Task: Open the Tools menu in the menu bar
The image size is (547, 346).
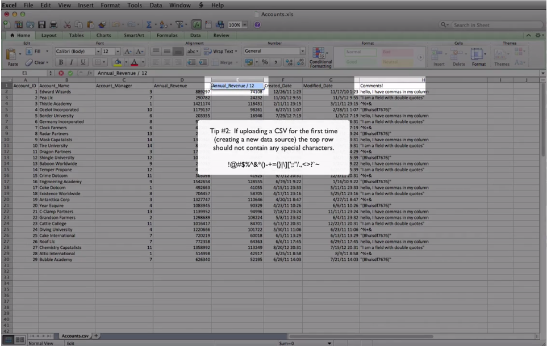Action: click(x=134, y=5)
